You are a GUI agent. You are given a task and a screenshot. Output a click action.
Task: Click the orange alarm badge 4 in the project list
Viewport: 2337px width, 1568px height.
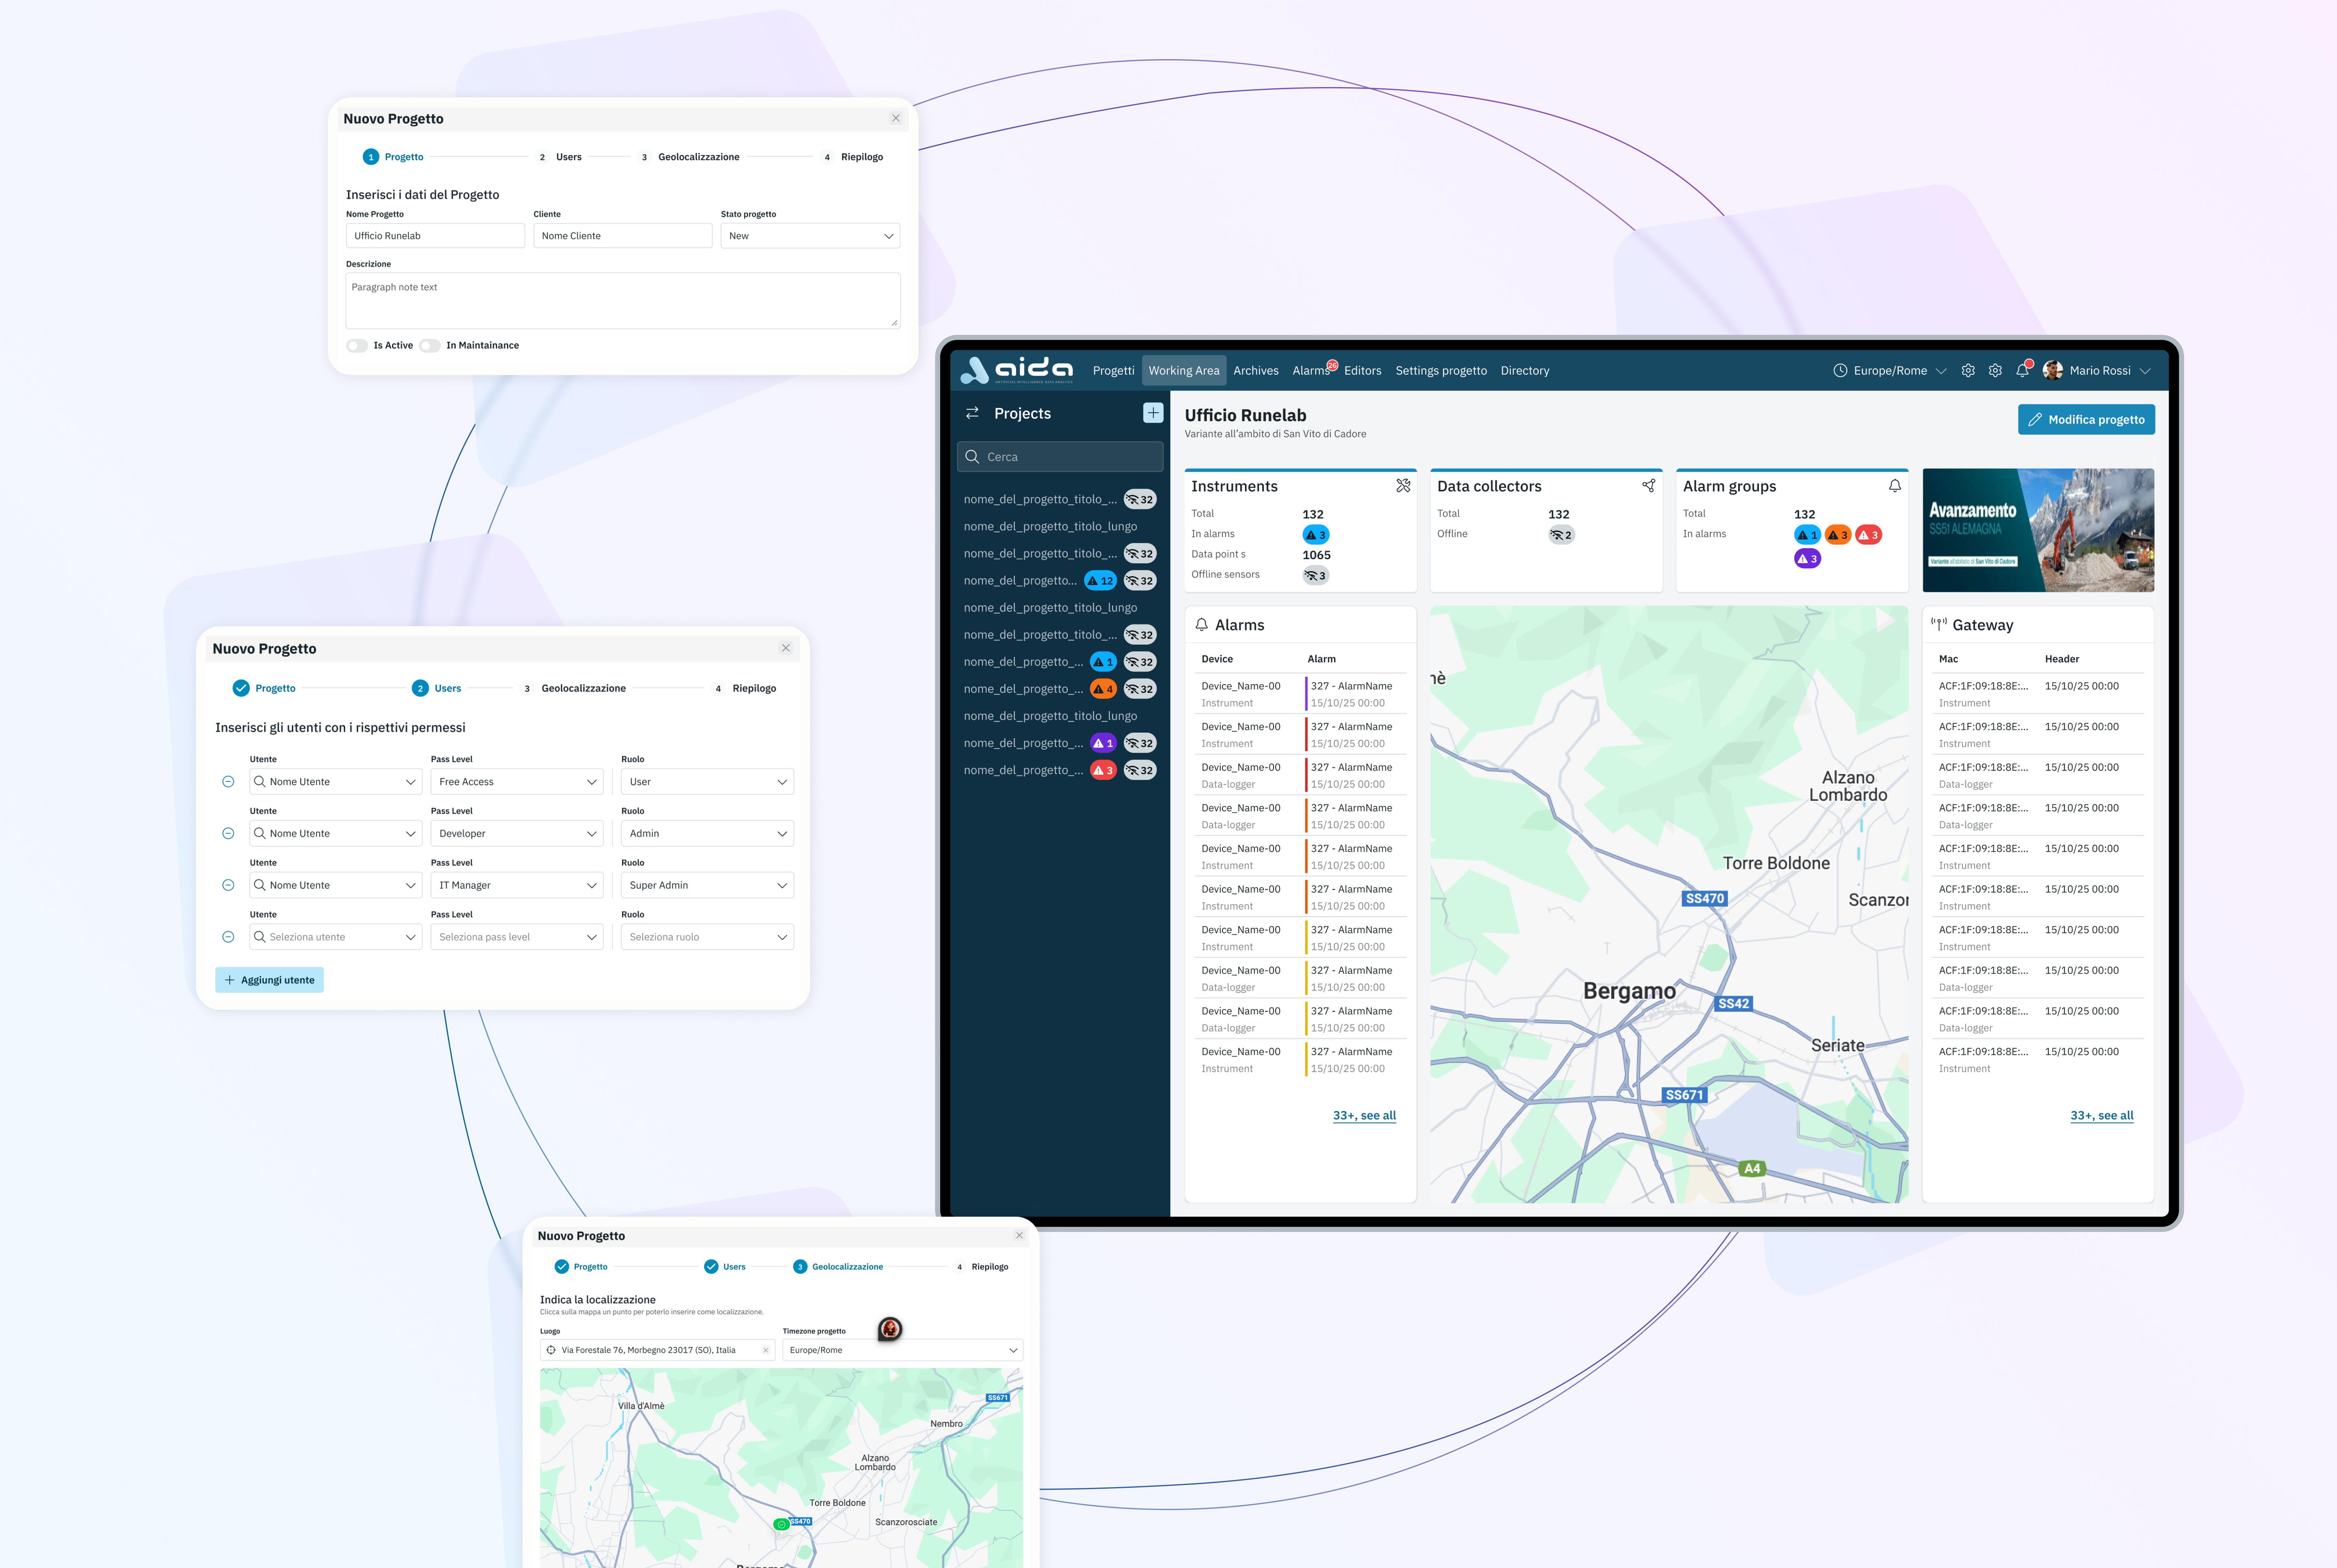point(1103,689)
